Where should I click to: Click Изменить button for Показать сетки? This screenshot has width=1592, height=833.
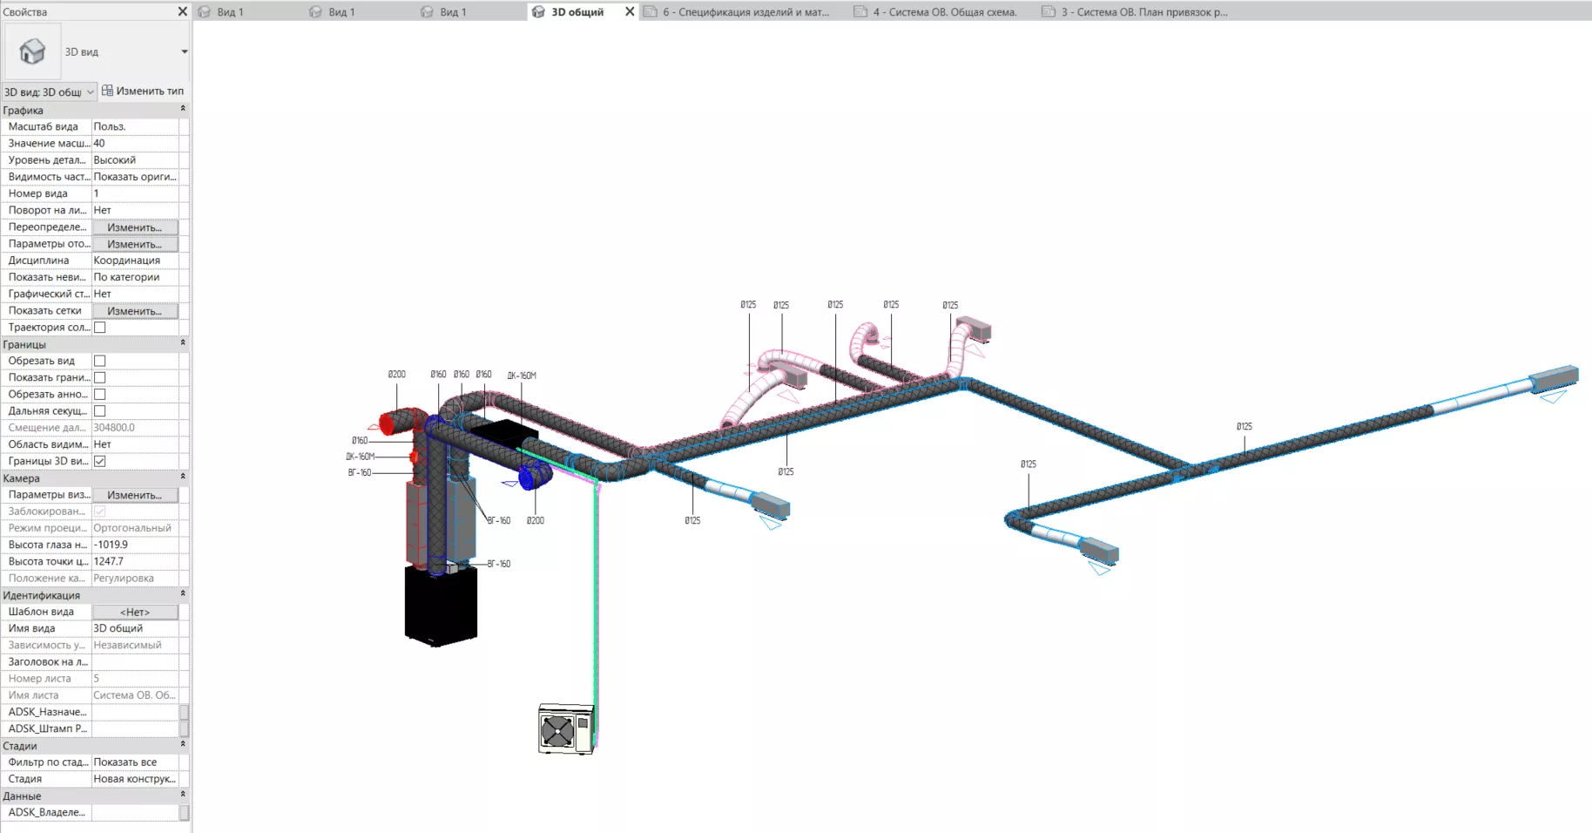coord(135,311)
